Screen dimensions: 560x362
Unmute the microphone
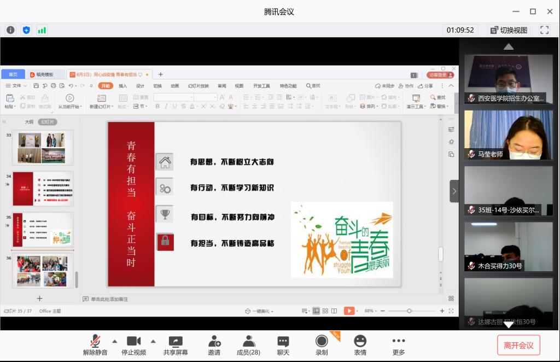point(95,341)
